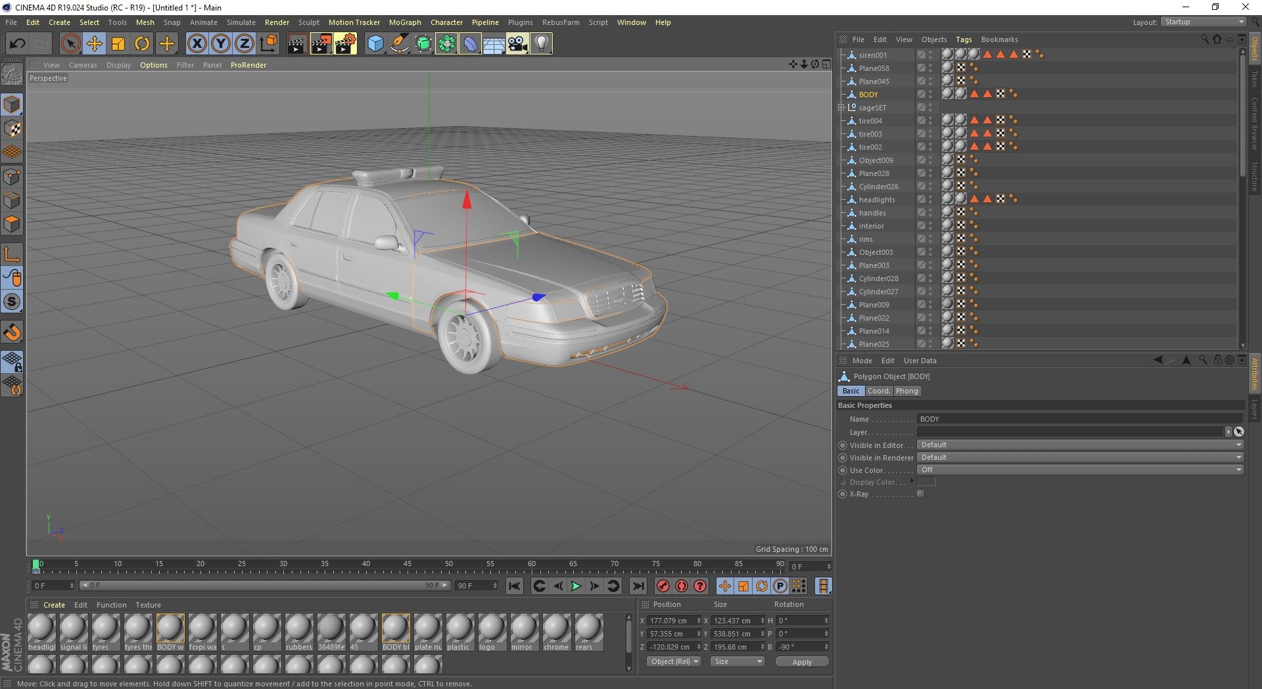The height and width of the screenshot is (689, 1262).
Task: Select the chrome material swatch
Action: [x=556, y=632]
